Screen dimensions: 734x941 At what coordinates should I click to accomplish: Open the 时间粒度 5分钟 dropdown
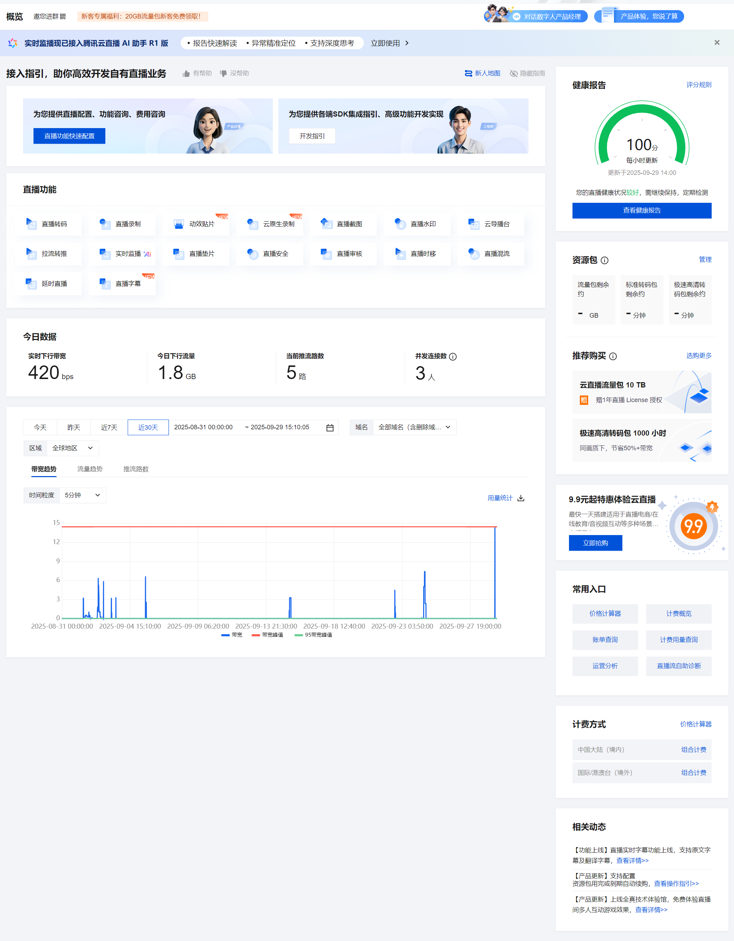pos(82,496)
